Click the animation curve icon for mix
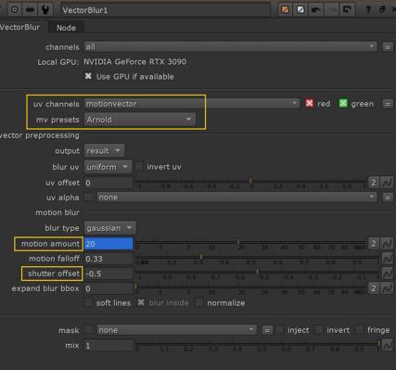This screenshot has width=396, height=370. tap(387, 345)
